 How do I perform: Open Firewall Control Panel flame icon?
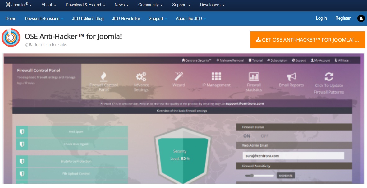point(103,76)
